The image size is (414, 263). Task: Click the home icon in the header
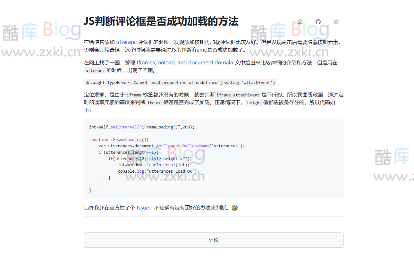click(300, 22)
